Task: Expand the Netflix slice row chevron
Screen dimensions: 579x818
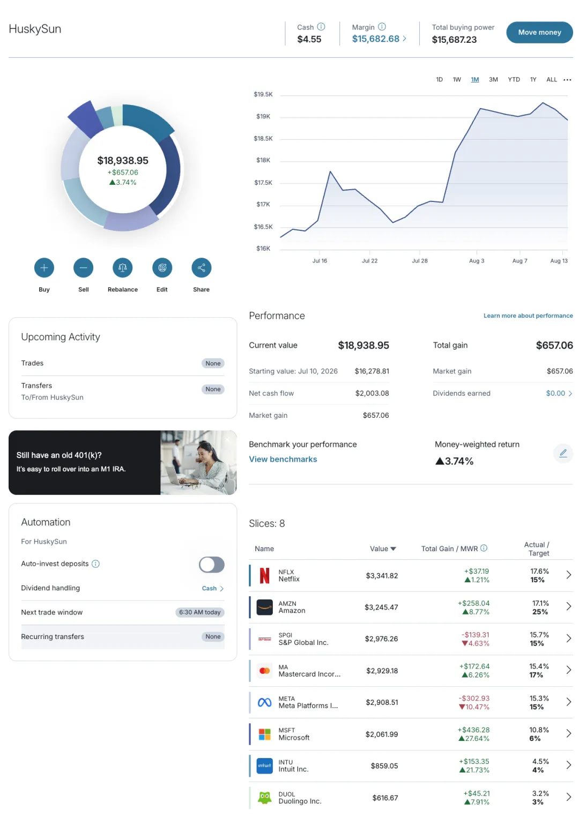Action: [x=569, y=575]
